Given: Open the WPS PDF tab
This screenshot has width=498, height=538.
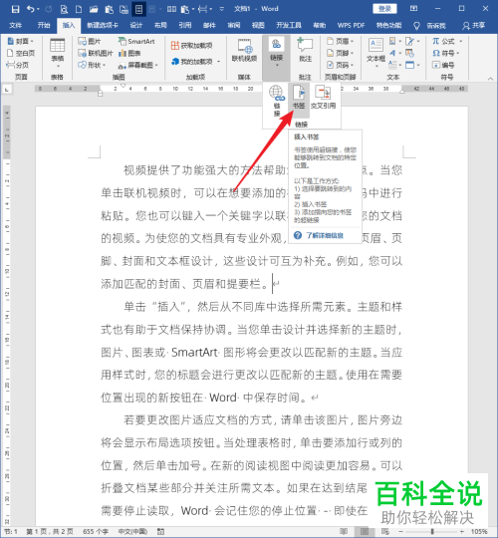Looking at the screenshot, I should 351,25.
